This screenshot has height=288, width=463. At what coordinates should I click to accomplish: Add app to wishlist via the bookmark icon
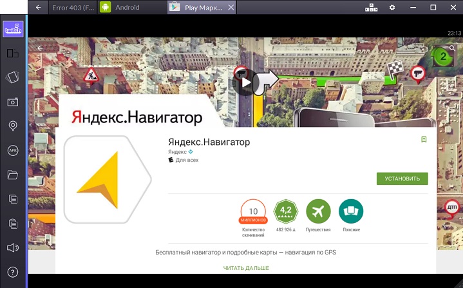(424, 139)
